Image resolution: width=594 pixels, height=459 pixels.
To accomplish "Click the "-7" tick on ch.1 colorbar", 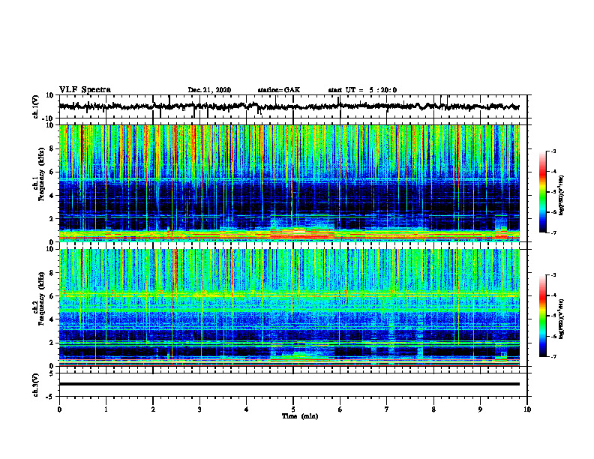I will (x=553, y=232).
